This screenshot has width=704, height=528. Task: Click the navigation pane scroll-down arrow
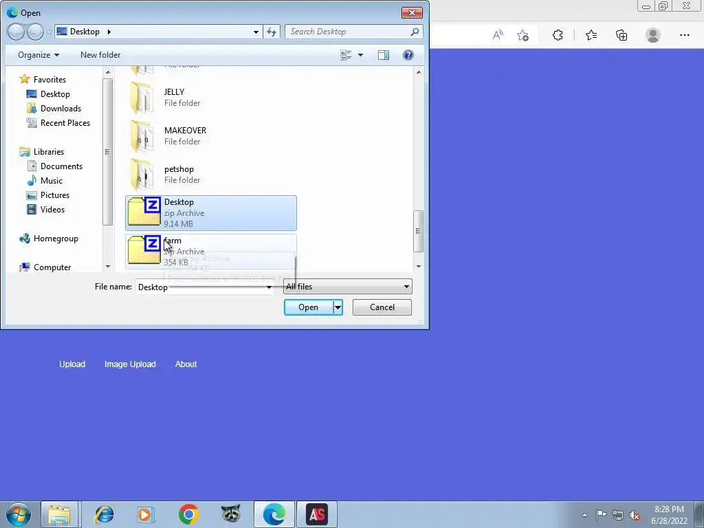108,267
